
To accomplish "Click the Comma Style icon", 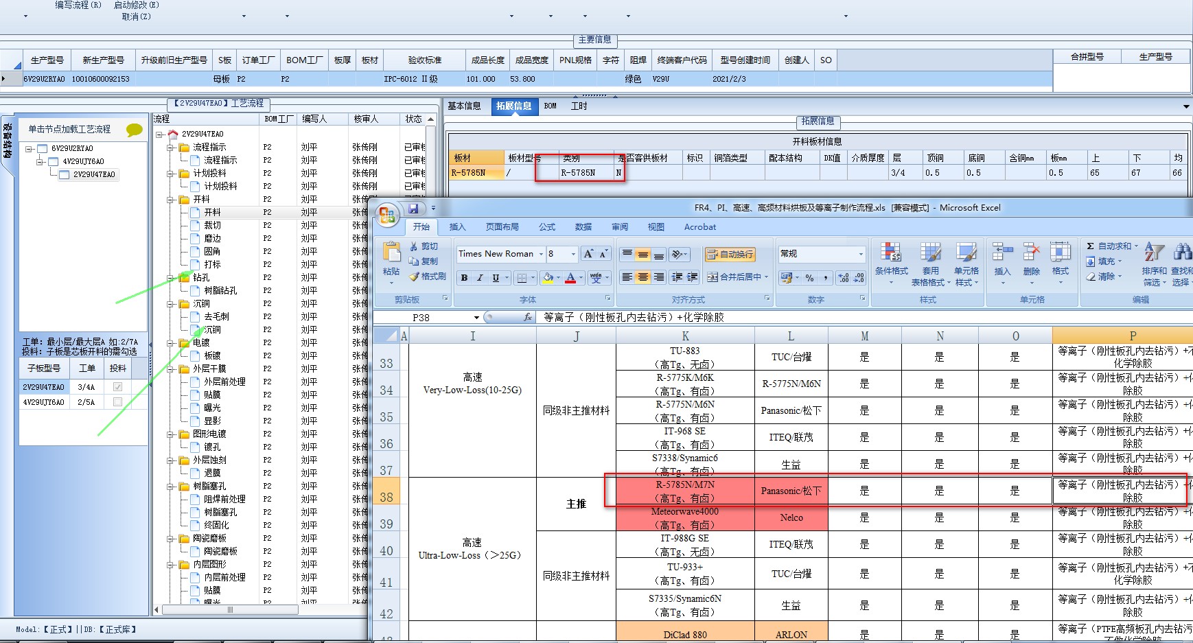I will [x=825, y=277].
